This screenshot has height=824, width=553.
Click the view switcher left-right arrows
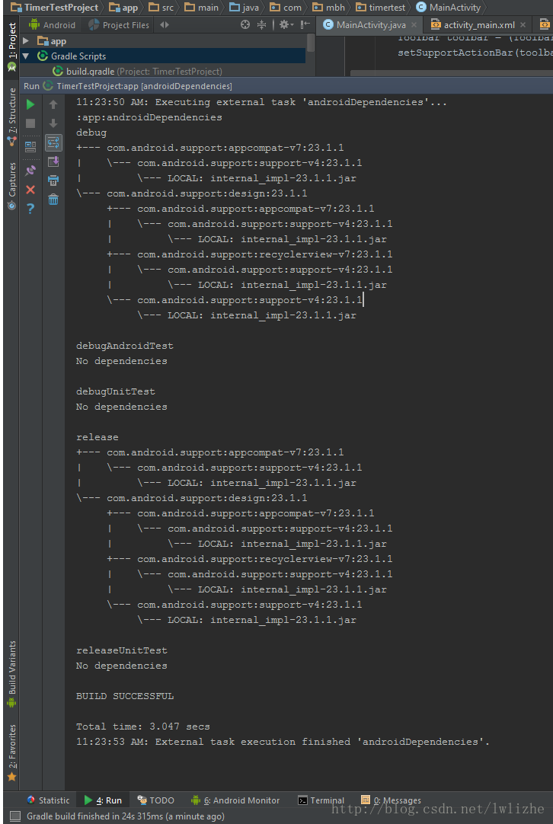pos(165,24)
